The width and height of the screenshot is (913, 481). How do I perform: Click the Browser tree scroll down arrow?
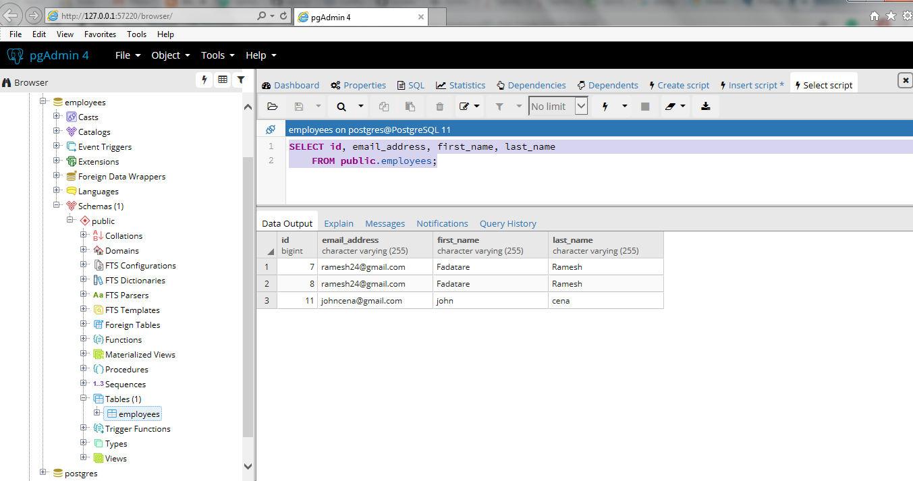pyautogui.click(x=248, y=465)
